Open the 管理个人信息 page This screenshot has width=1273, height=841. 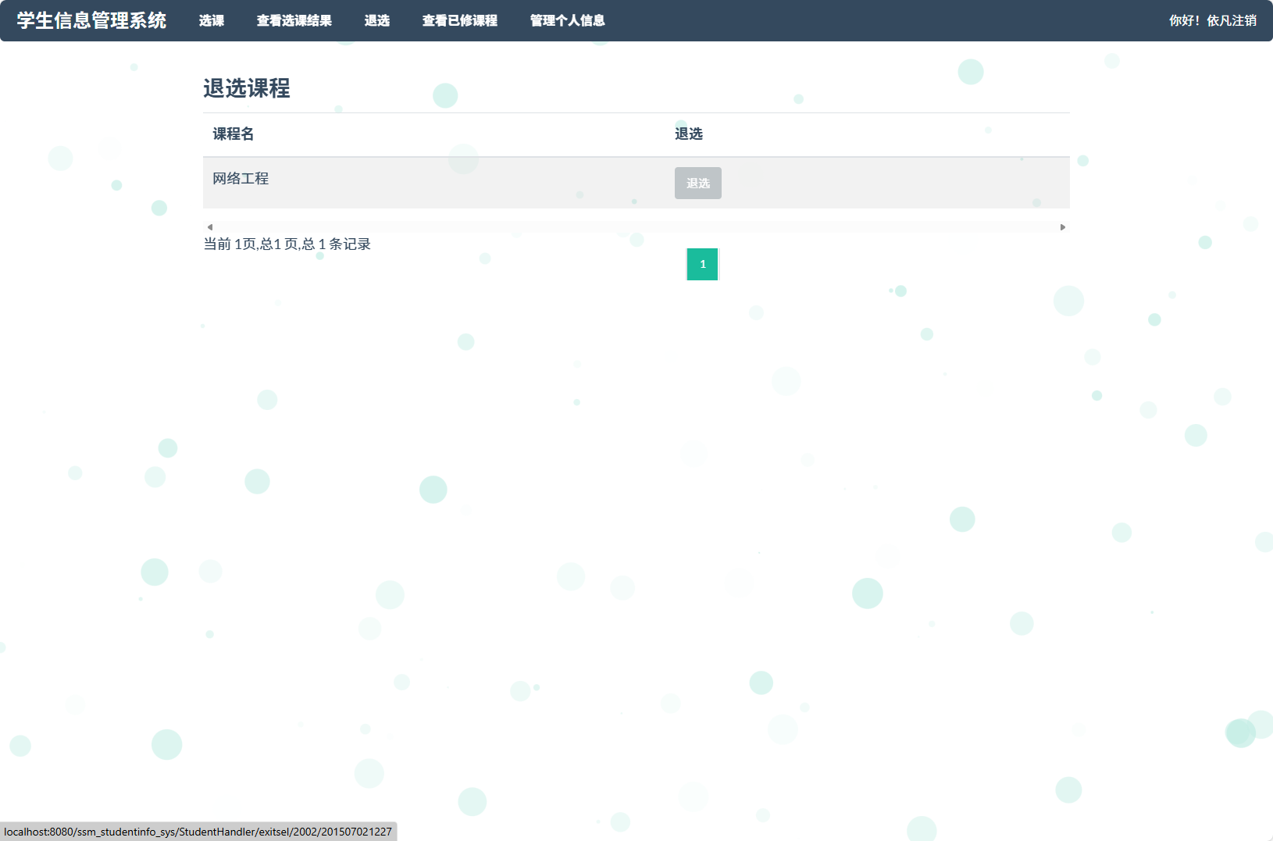point(567,21)
